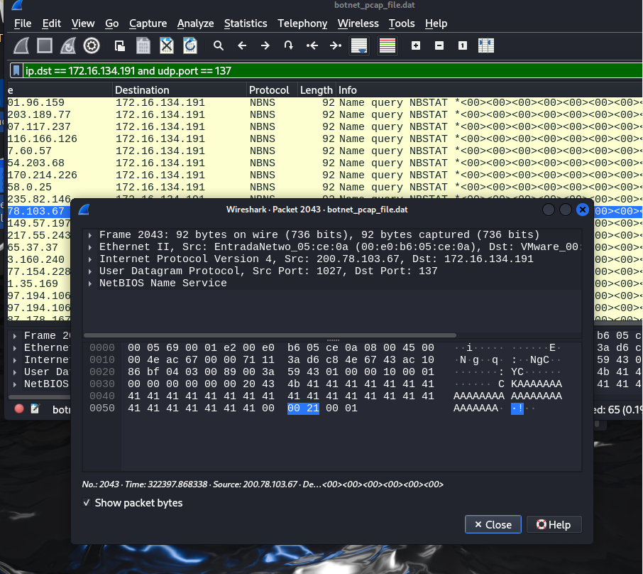Image resolution: width=643 pixels, height=574 pixels.
Task: Click the Close button in the dialog
Action: click(x=493, y=524)
